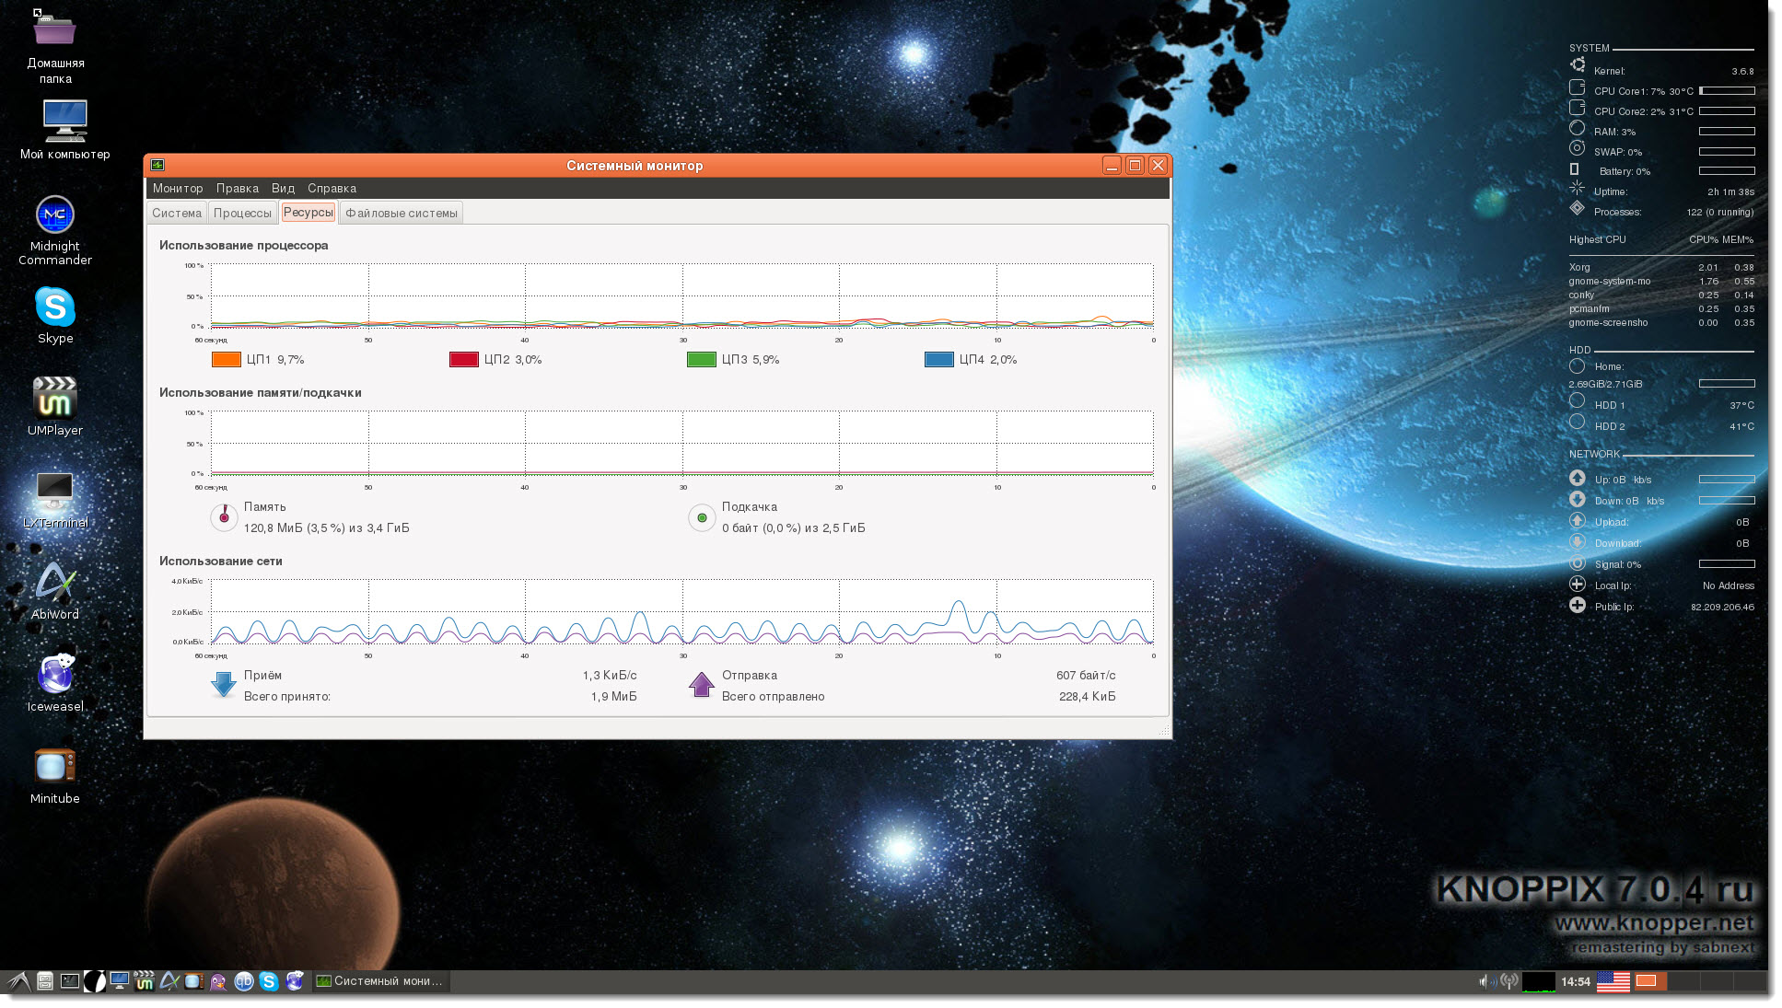Click the CPU usage history graph
This screenshot has height=1008, width=1782.
[682, 295]
